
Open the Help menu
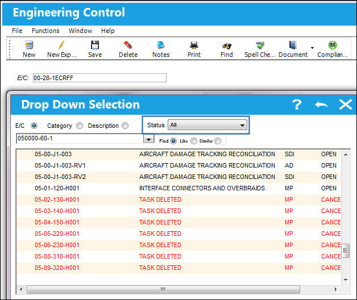[107, 31]
